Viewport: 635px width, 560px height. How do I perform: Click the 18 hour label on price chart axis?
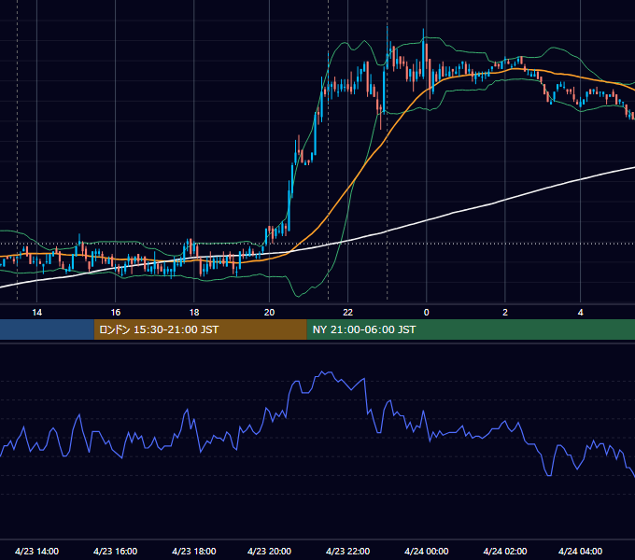(194, 313)
